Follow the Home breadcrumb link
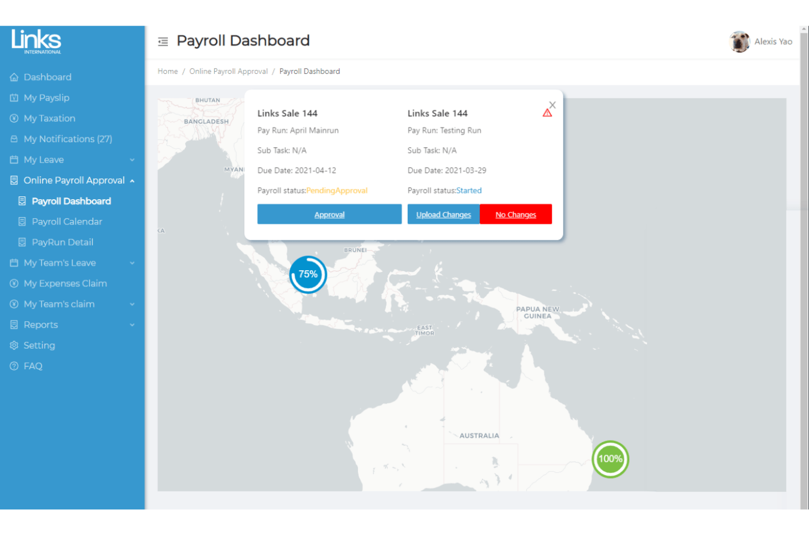The width and height of the screenshot is (809, 540). (168, 71)
